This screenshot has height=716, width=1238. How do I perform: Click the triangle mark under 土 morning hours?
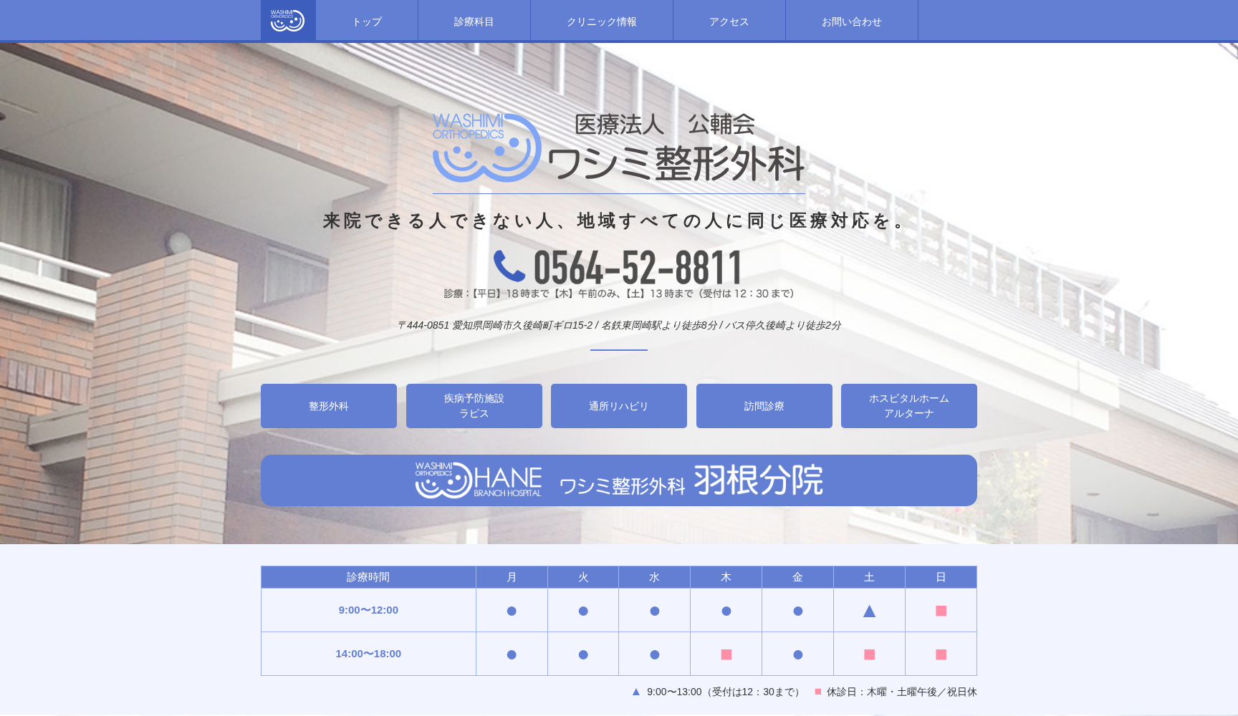coord(869,610)
